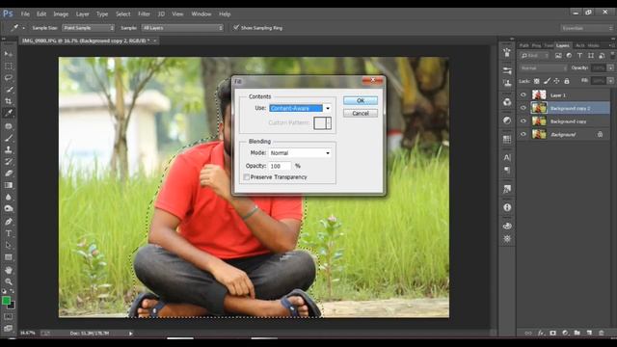Open the Select menu

click(122, 13)
